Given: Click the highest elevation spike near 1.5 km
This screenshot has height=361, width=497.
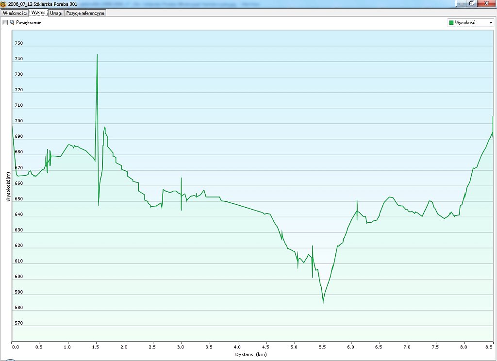Looking at the screenshot, I should pyautogui.click(x=97, y=55).
